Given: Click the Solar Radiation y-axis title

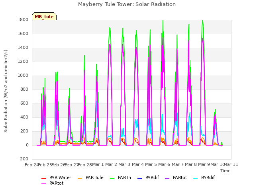Looking at the screenshot, I should 6,91.
